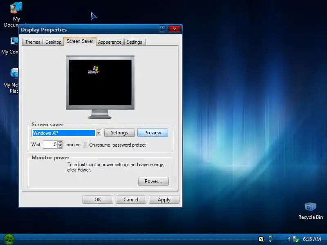Open the Appearance tab
This screenshot has height=245, width=327.
[110, 42]
